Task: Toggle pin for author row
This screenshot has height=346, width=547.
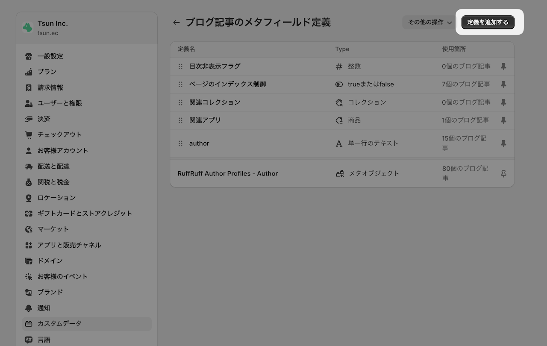Action: [503, 144]
